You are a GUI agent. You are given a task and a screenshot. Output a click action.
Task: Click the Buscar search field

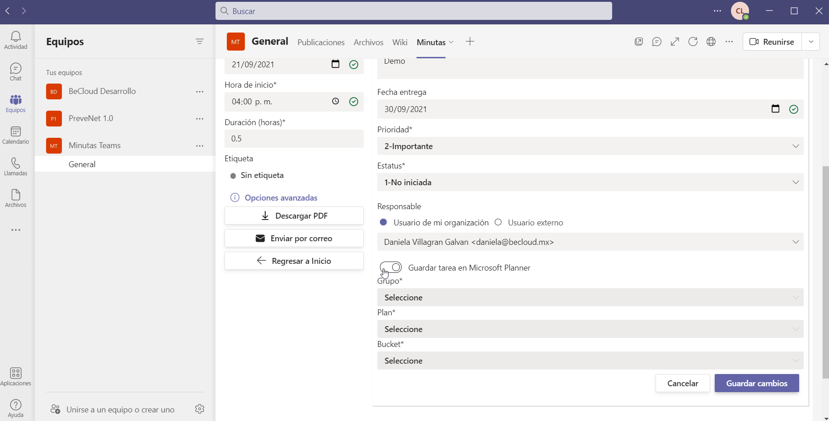click(x=414, y=11)
